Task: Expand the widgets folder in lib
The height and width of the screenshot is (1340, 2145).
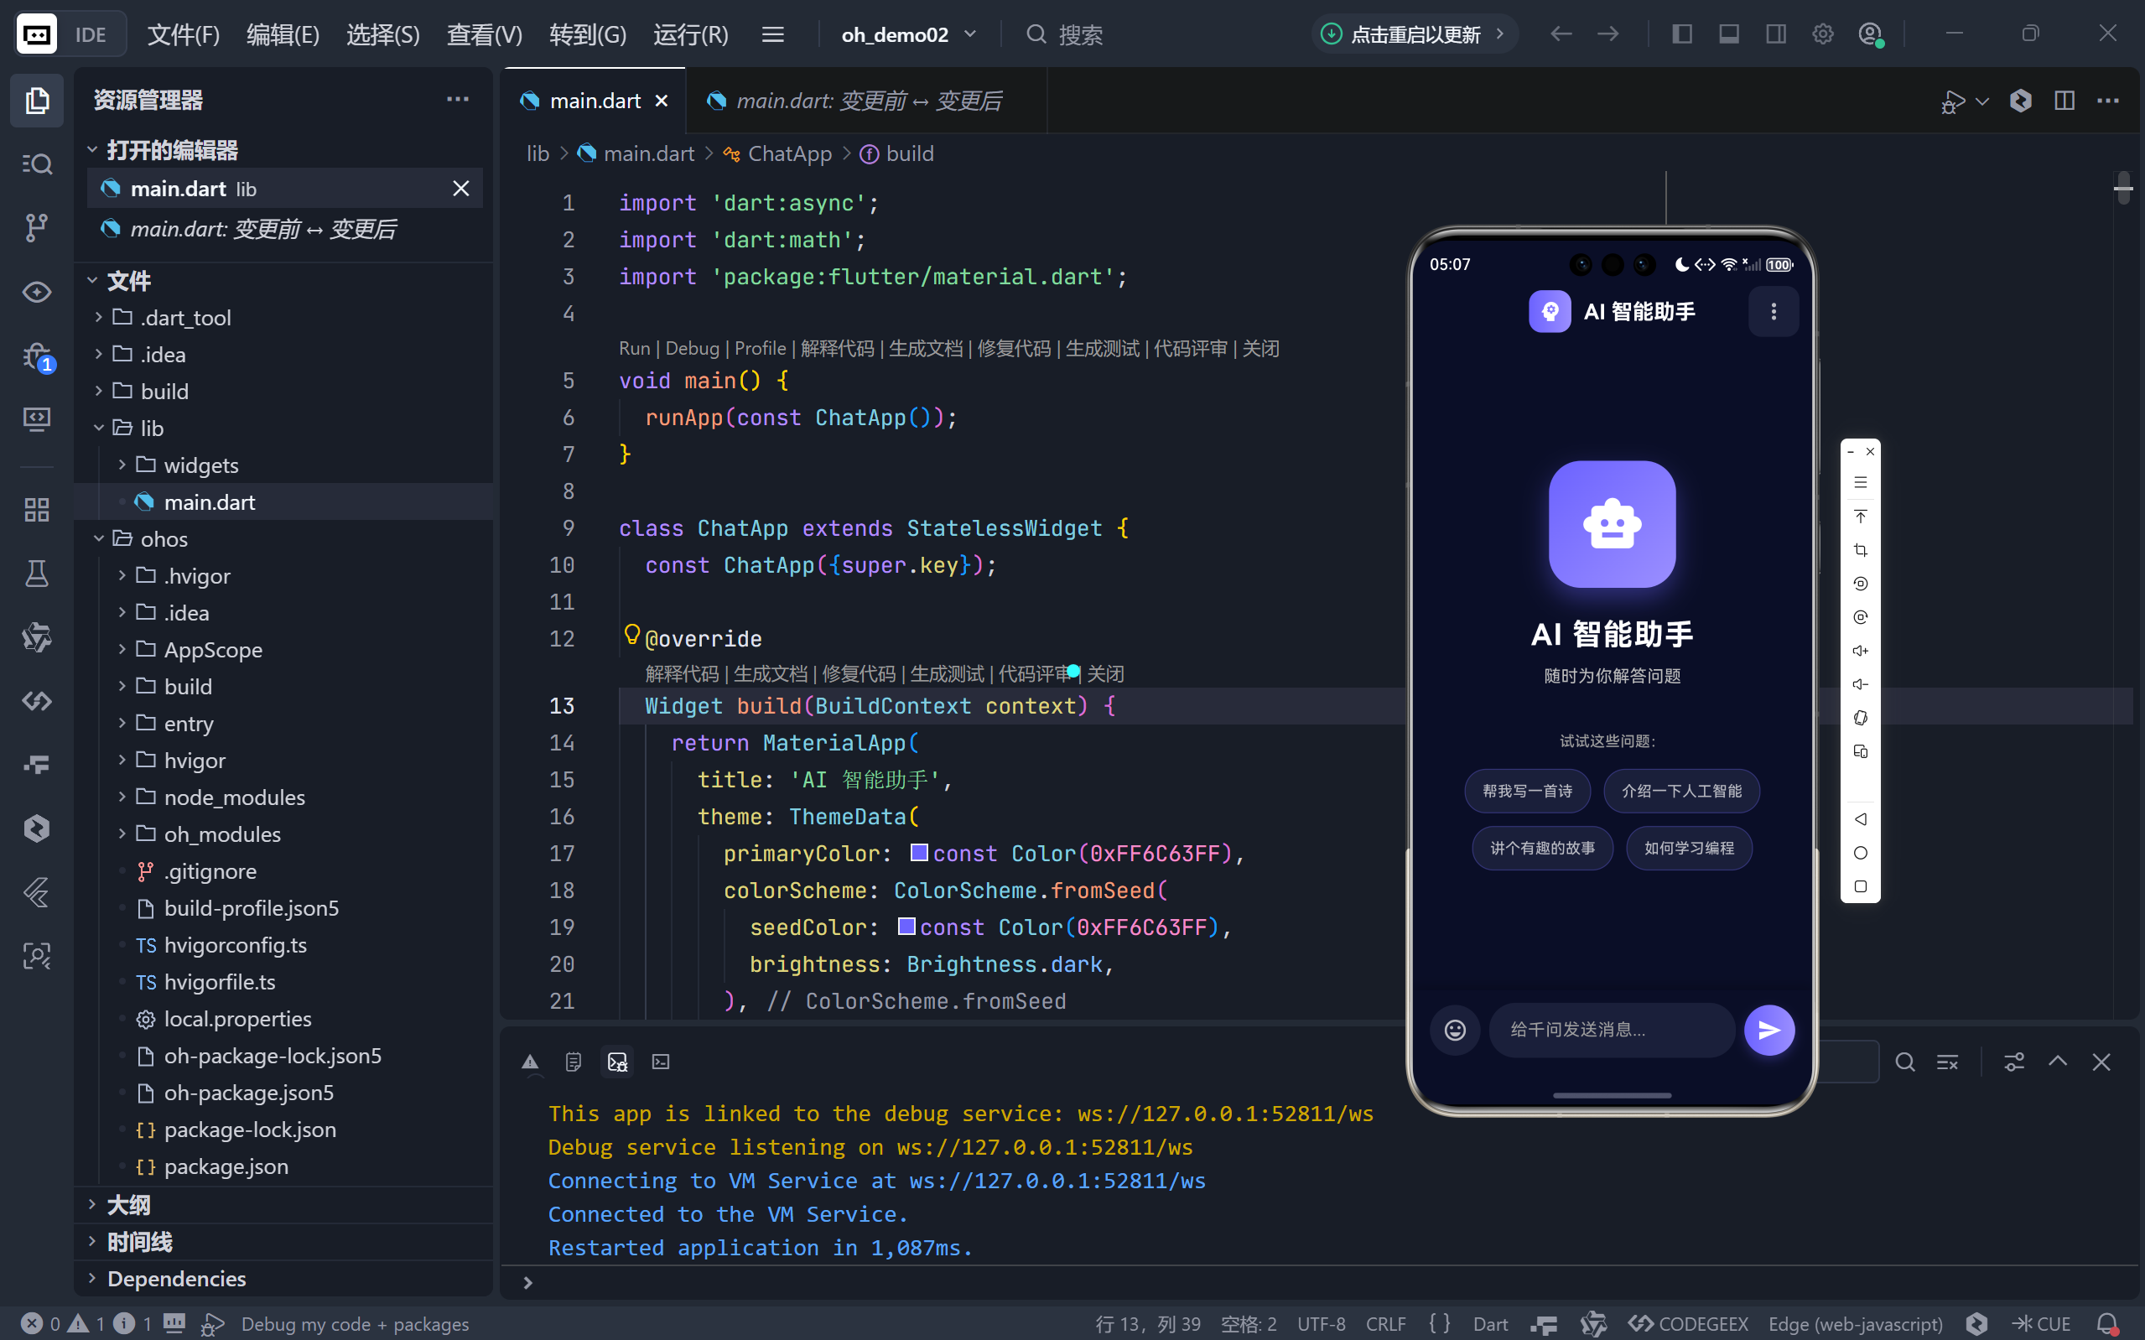Action: click(200, 465)
